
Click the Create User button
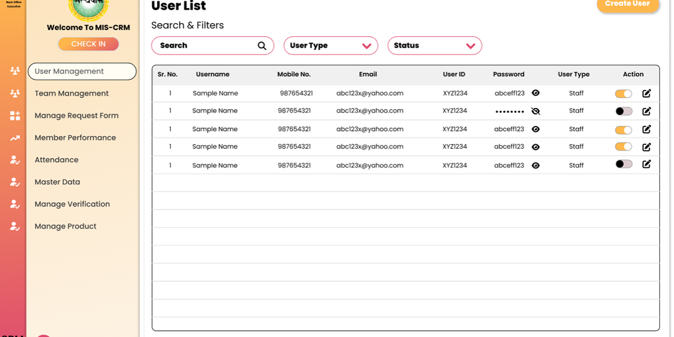coord(627,4)
